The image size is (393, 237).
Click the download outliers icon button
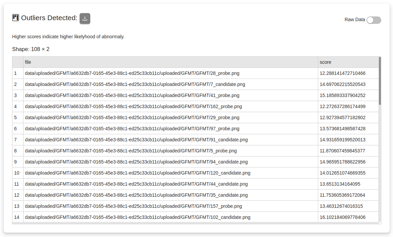85,18
